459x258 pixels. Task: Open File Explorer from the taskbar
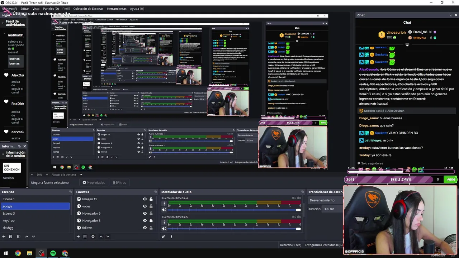(x=29, y=253)
